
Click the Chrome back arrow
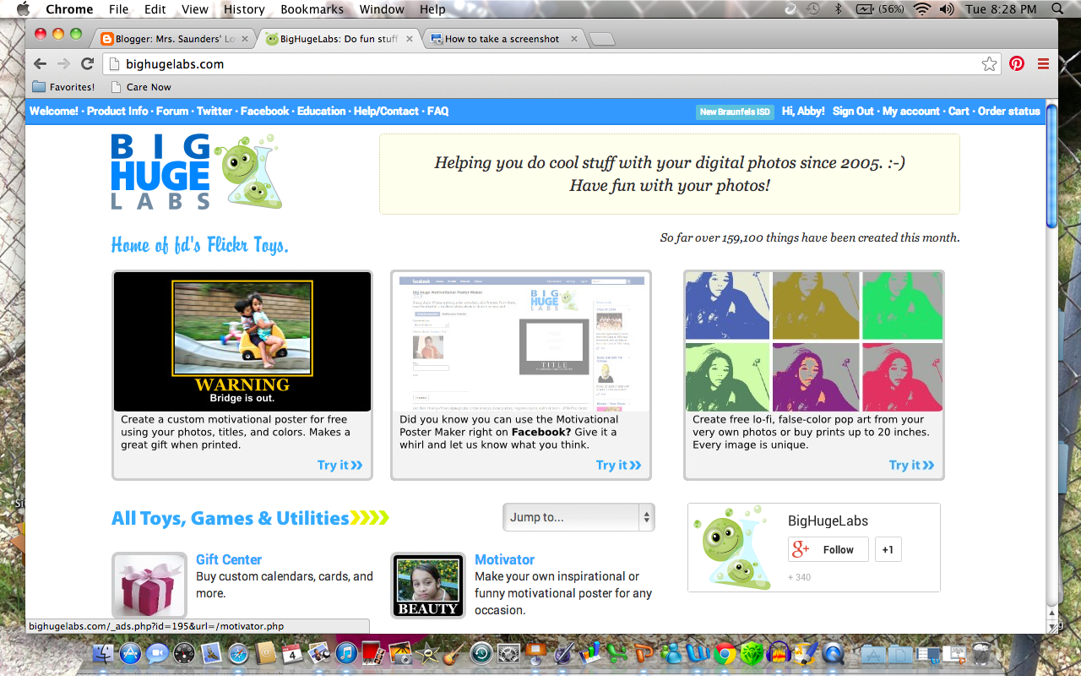[x=39, y=64]
